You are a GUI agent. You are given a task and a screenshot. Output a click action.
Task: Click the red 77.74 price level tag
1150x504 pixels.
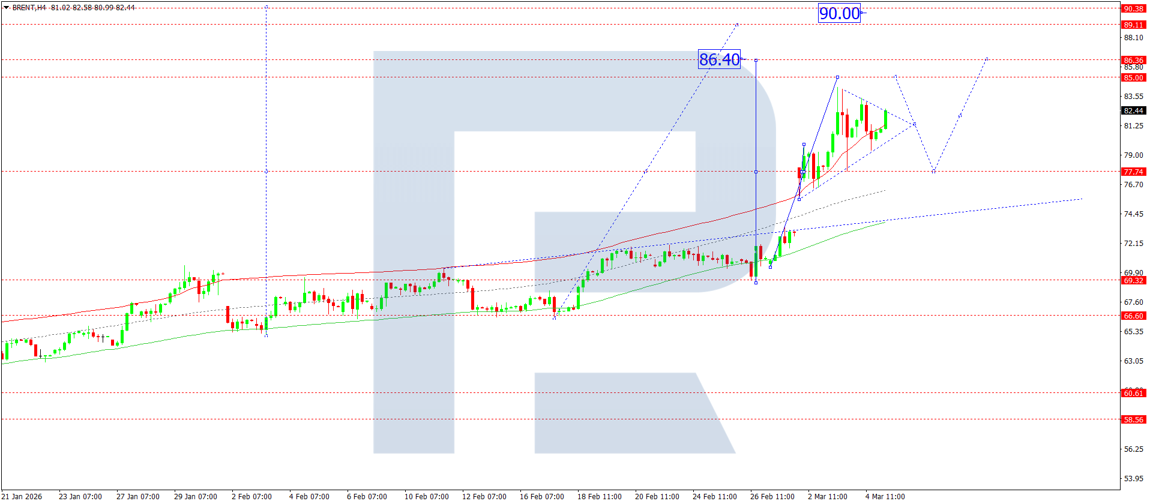[x=1133, y=172]
